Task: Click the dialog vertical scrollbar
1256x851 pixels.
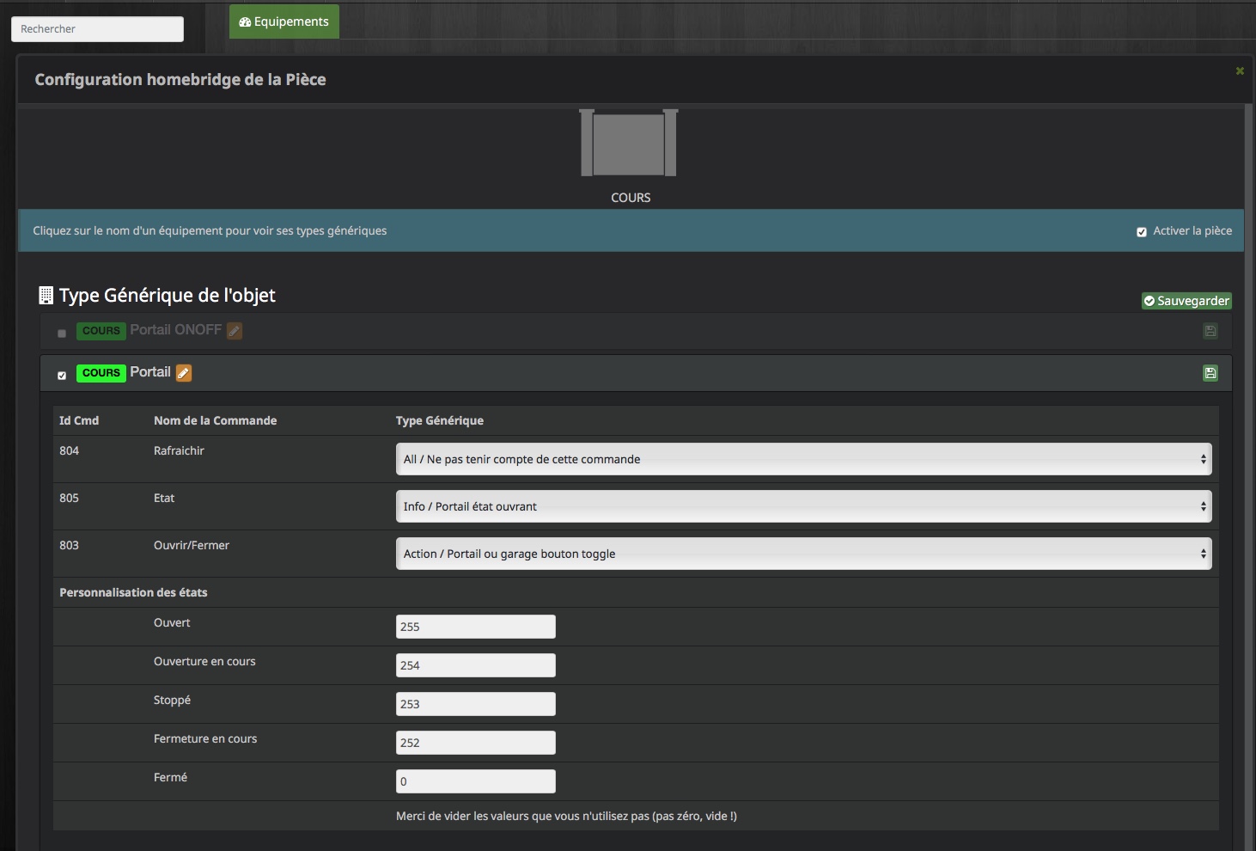Action: coord(1249,477)
